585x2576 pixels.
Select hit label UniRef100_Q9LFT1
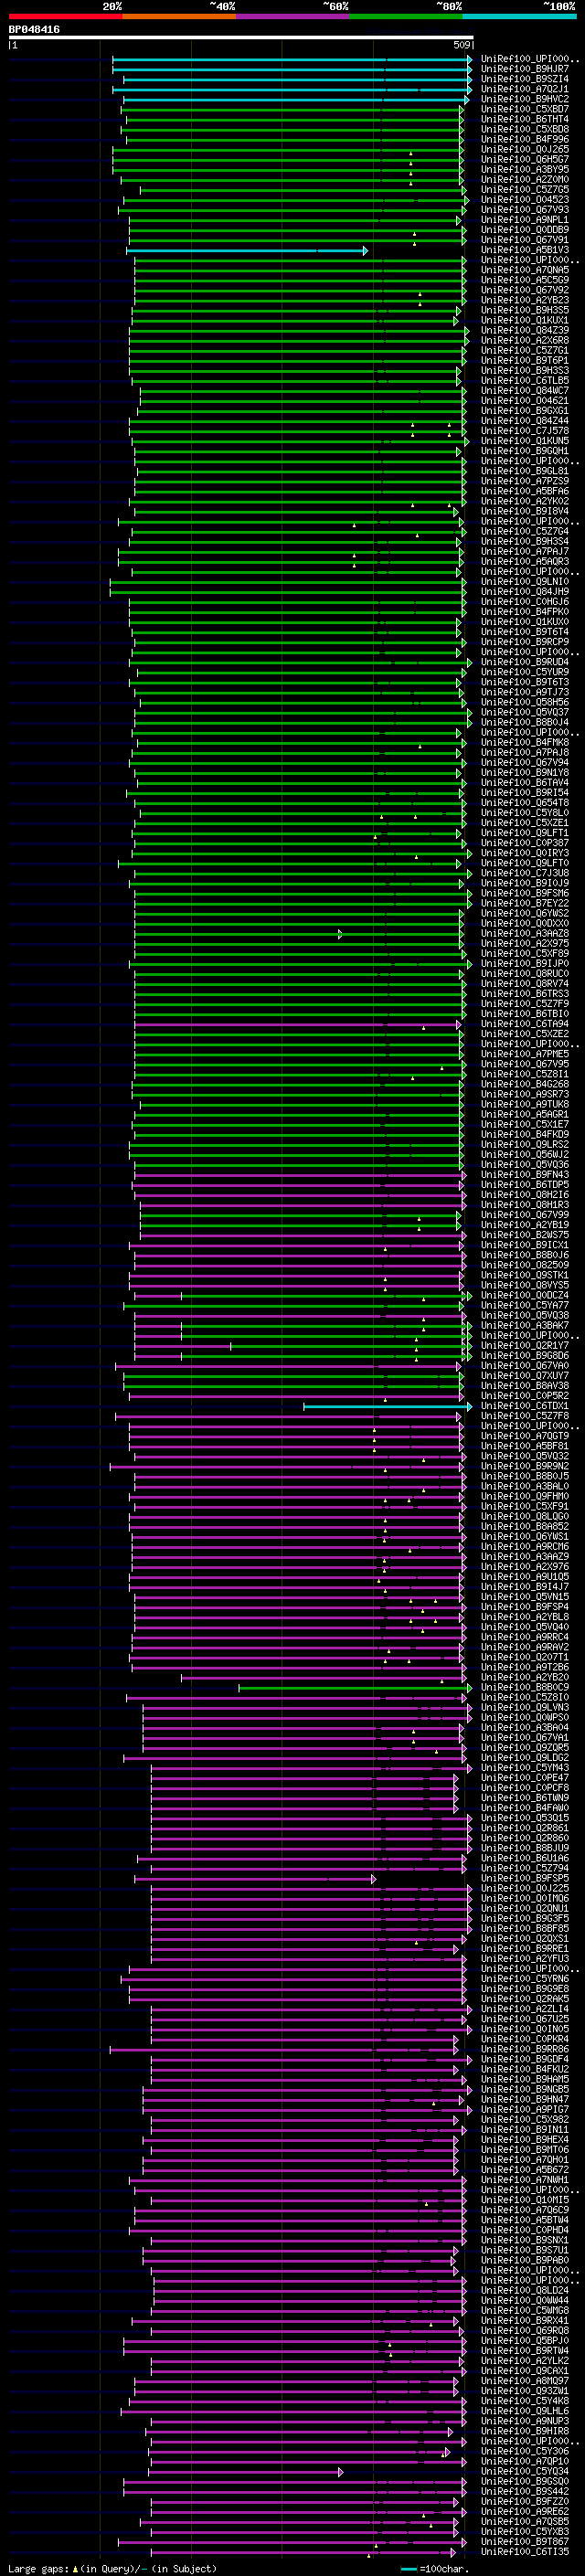[525, 833]
